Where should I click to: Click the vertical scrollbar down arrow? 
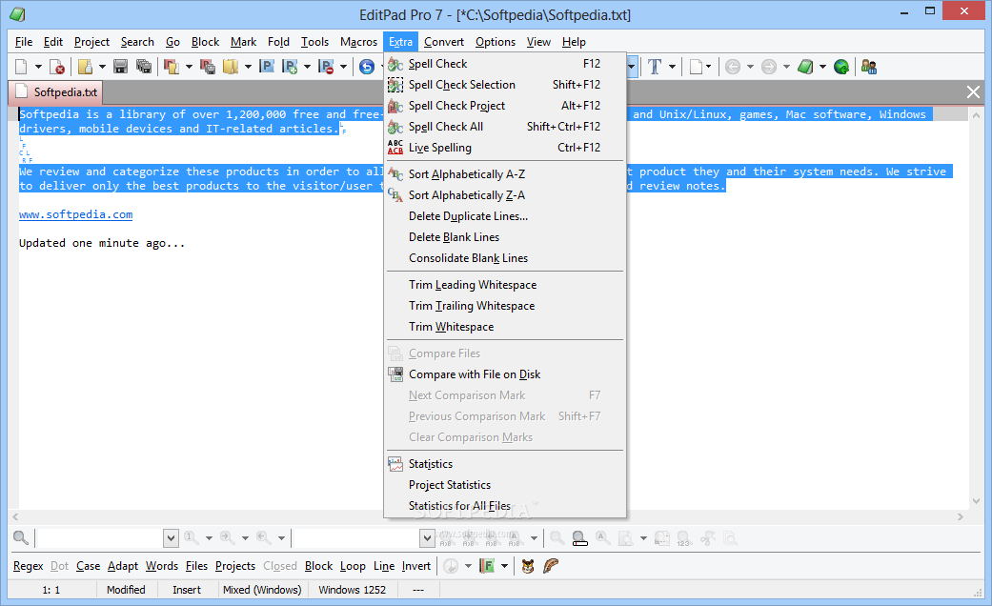coord(976,500)
